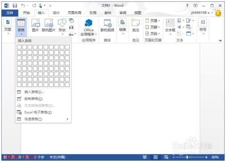226x162 pixels.
Task: Click the zoom slider handle
Action: 187,157
